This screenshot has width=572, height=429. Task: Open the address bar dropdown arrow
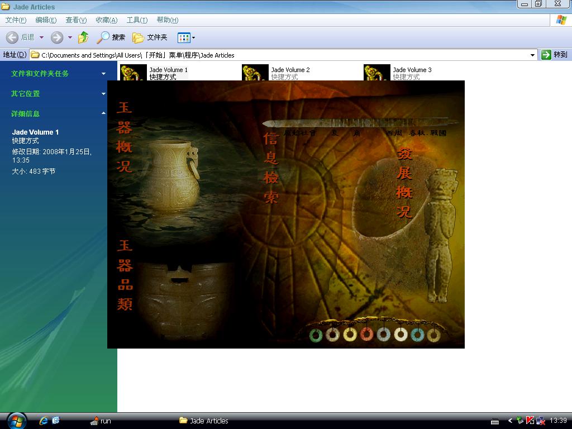[532, 55]
